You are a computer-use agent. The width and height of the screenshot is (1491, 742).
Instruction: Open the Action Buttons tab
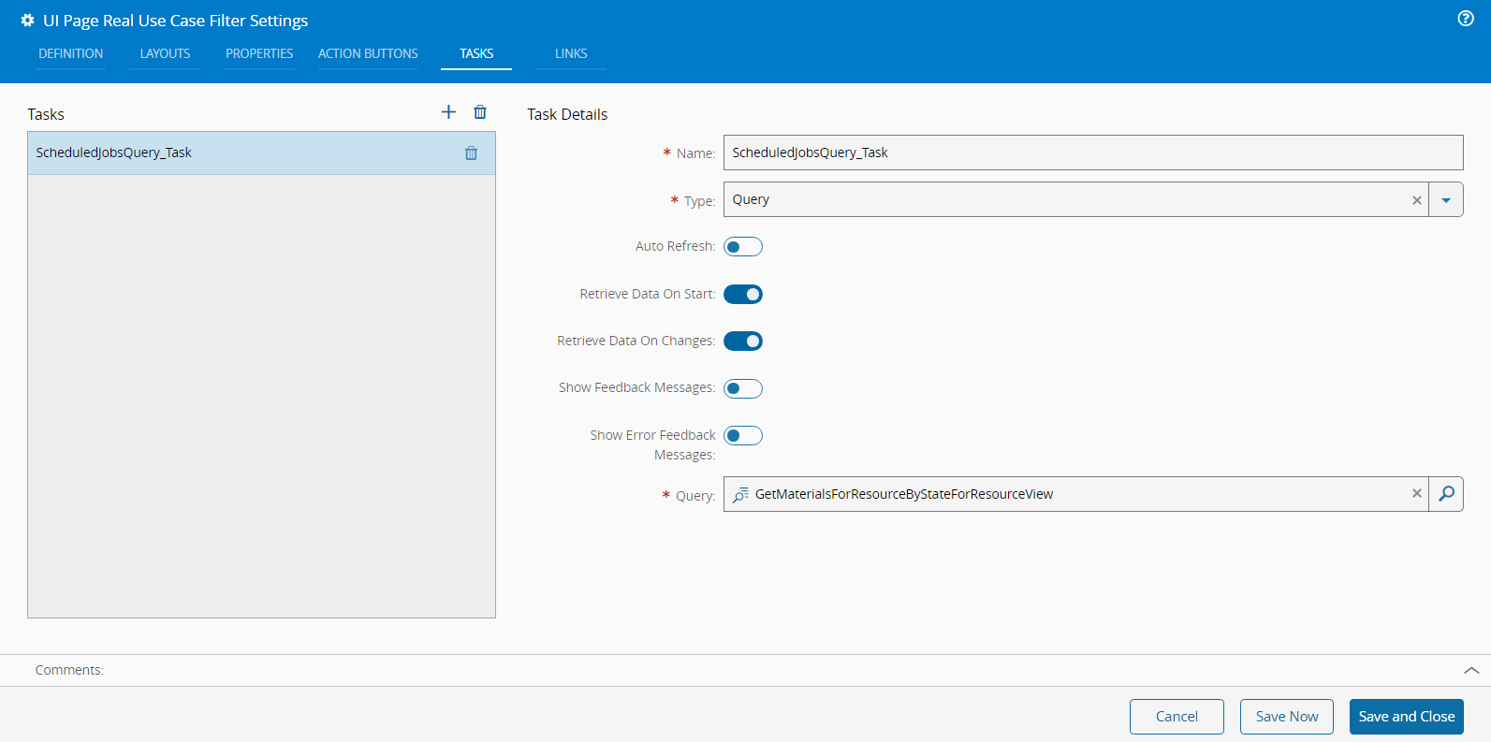click(368, 54)
